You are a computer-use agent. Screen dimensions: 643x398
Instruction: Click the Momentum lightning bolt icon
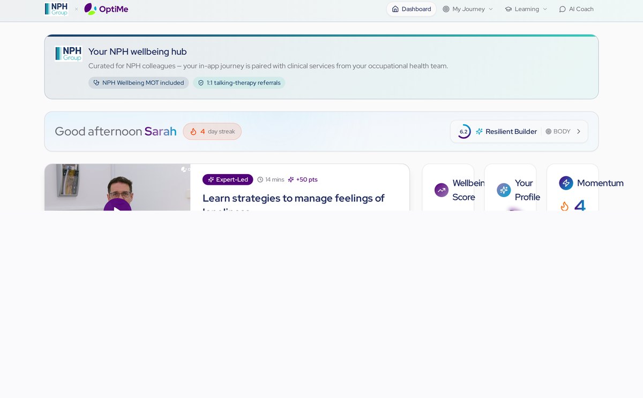[566, 183]
